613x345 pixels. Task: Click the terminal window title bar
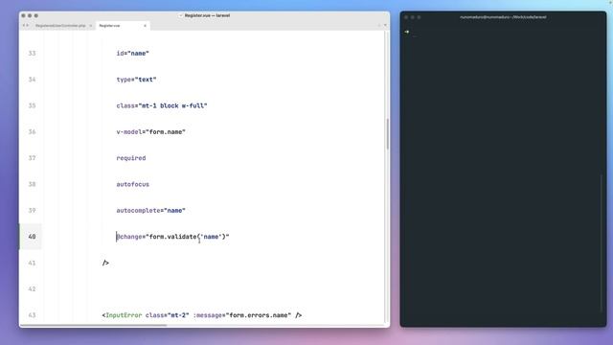pyautogui.click(x=503, y=17)
